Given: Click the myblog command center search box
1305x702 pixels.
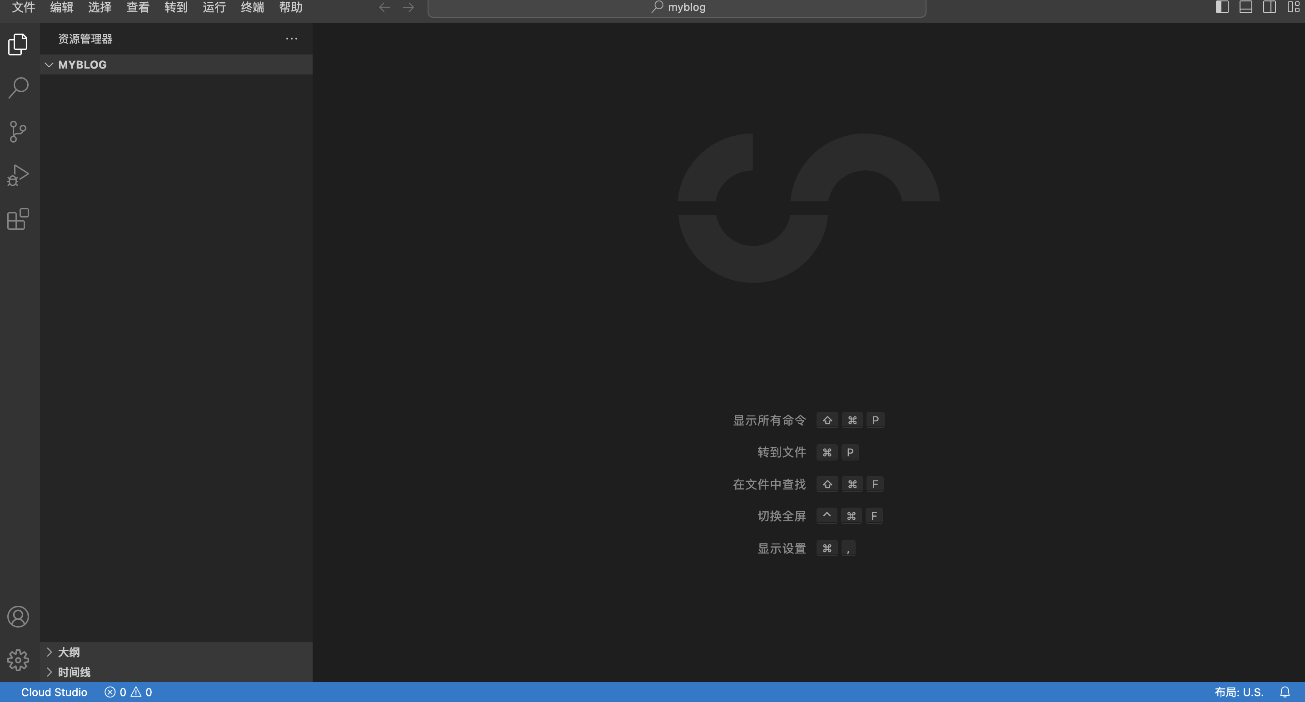Looking at the screenshot, I should tap(677, 7).
